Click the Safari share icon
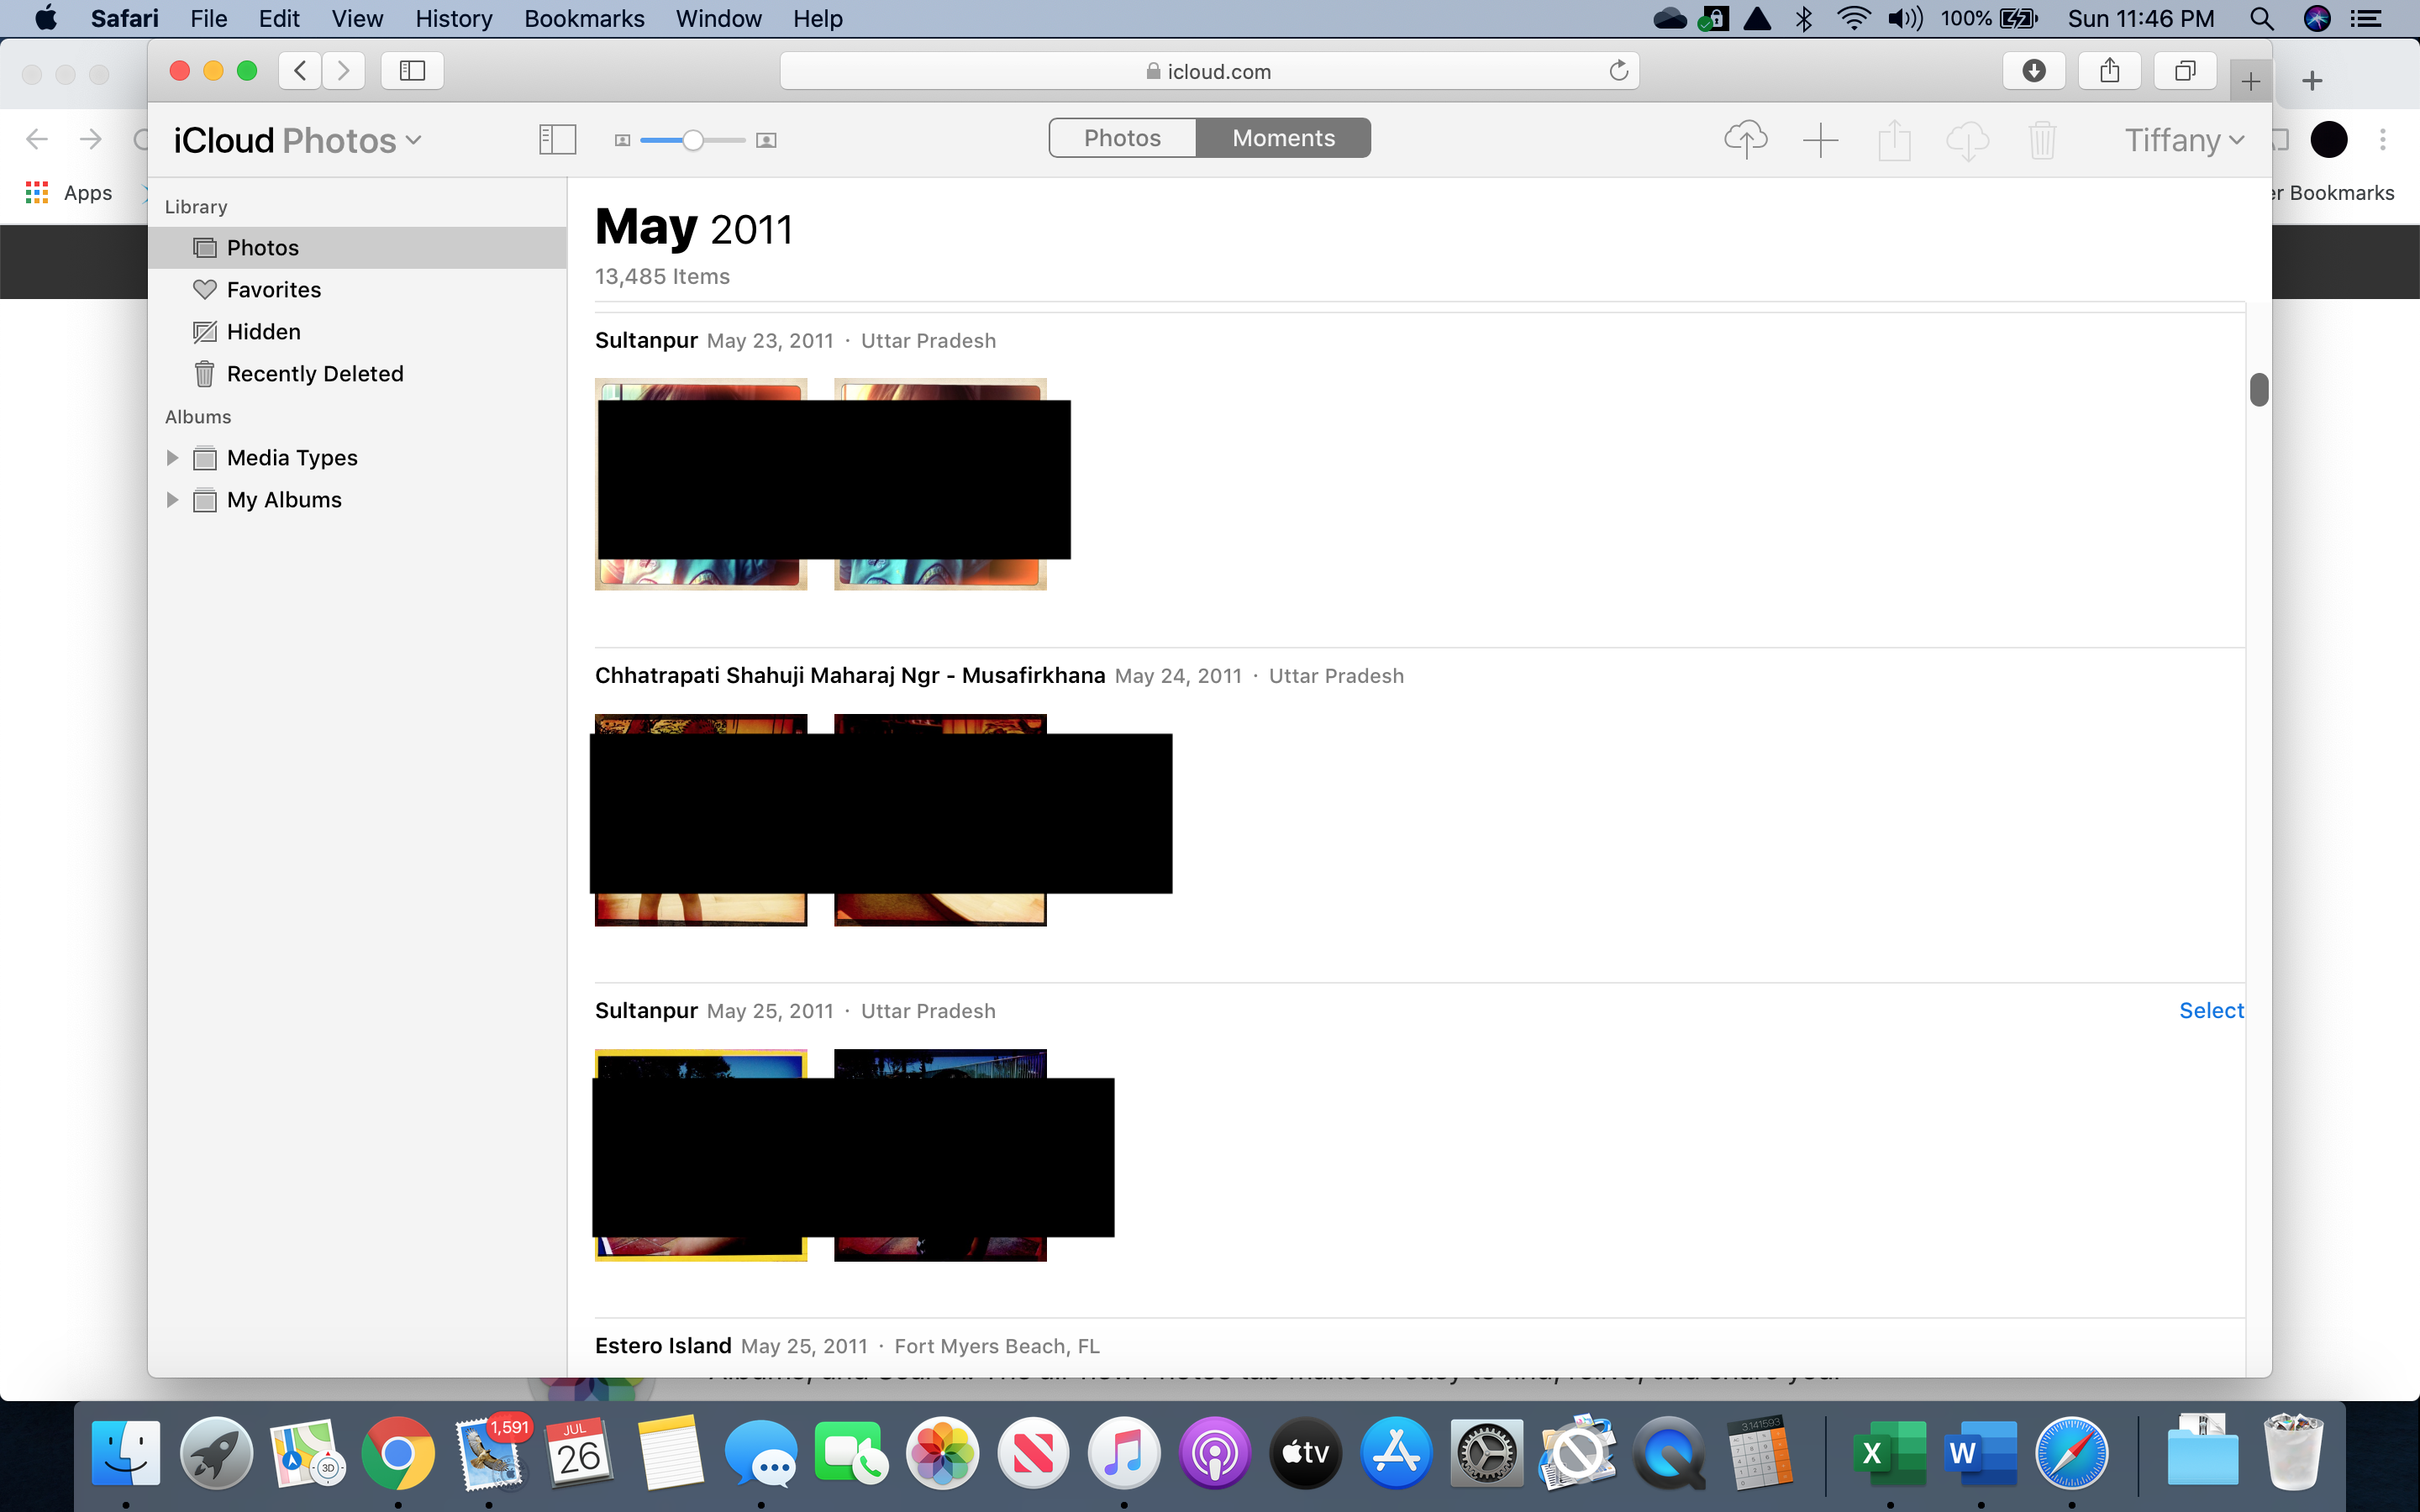This screenshot has width=2420, height=1512. click(x=2109, y=71)
